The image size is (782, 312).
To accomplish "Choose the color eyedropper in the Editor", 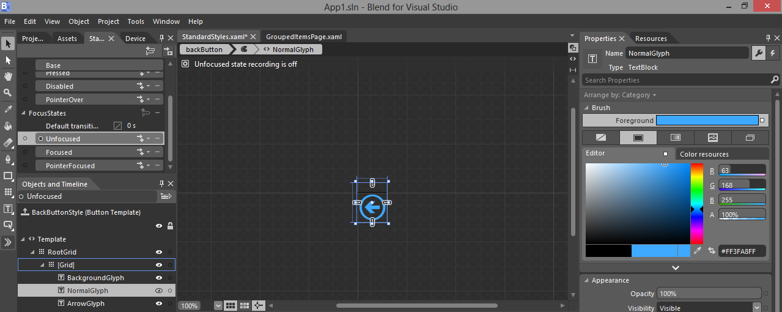I will [698, 251].
